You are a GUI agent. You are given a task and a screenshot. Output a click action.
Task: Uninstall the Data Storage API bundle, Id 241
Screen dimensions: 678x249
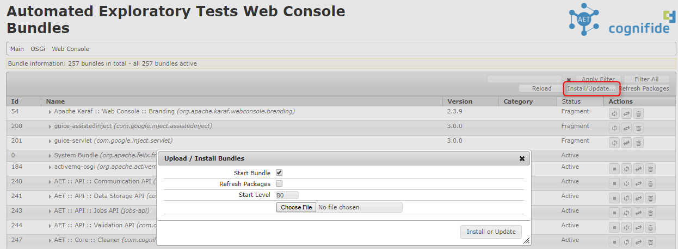(651, 199)
